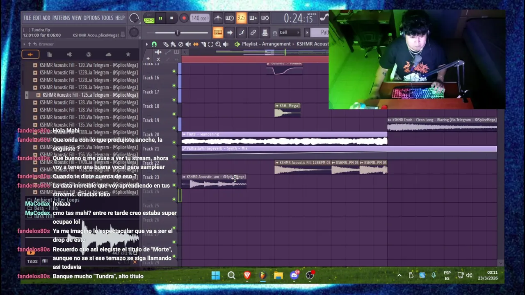Toggle PAT/SONG playback mode
525x295 pixels.
[149, 18]
